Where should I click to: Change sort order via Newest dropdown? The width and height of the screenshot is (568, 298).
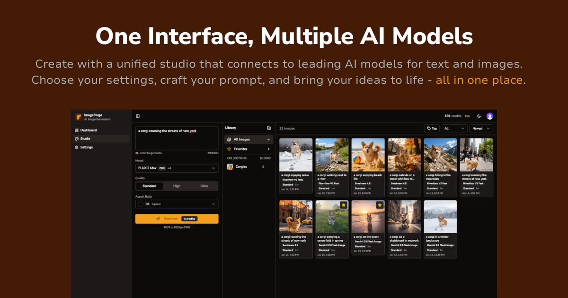pyautogui.click(x=481, y=128)
